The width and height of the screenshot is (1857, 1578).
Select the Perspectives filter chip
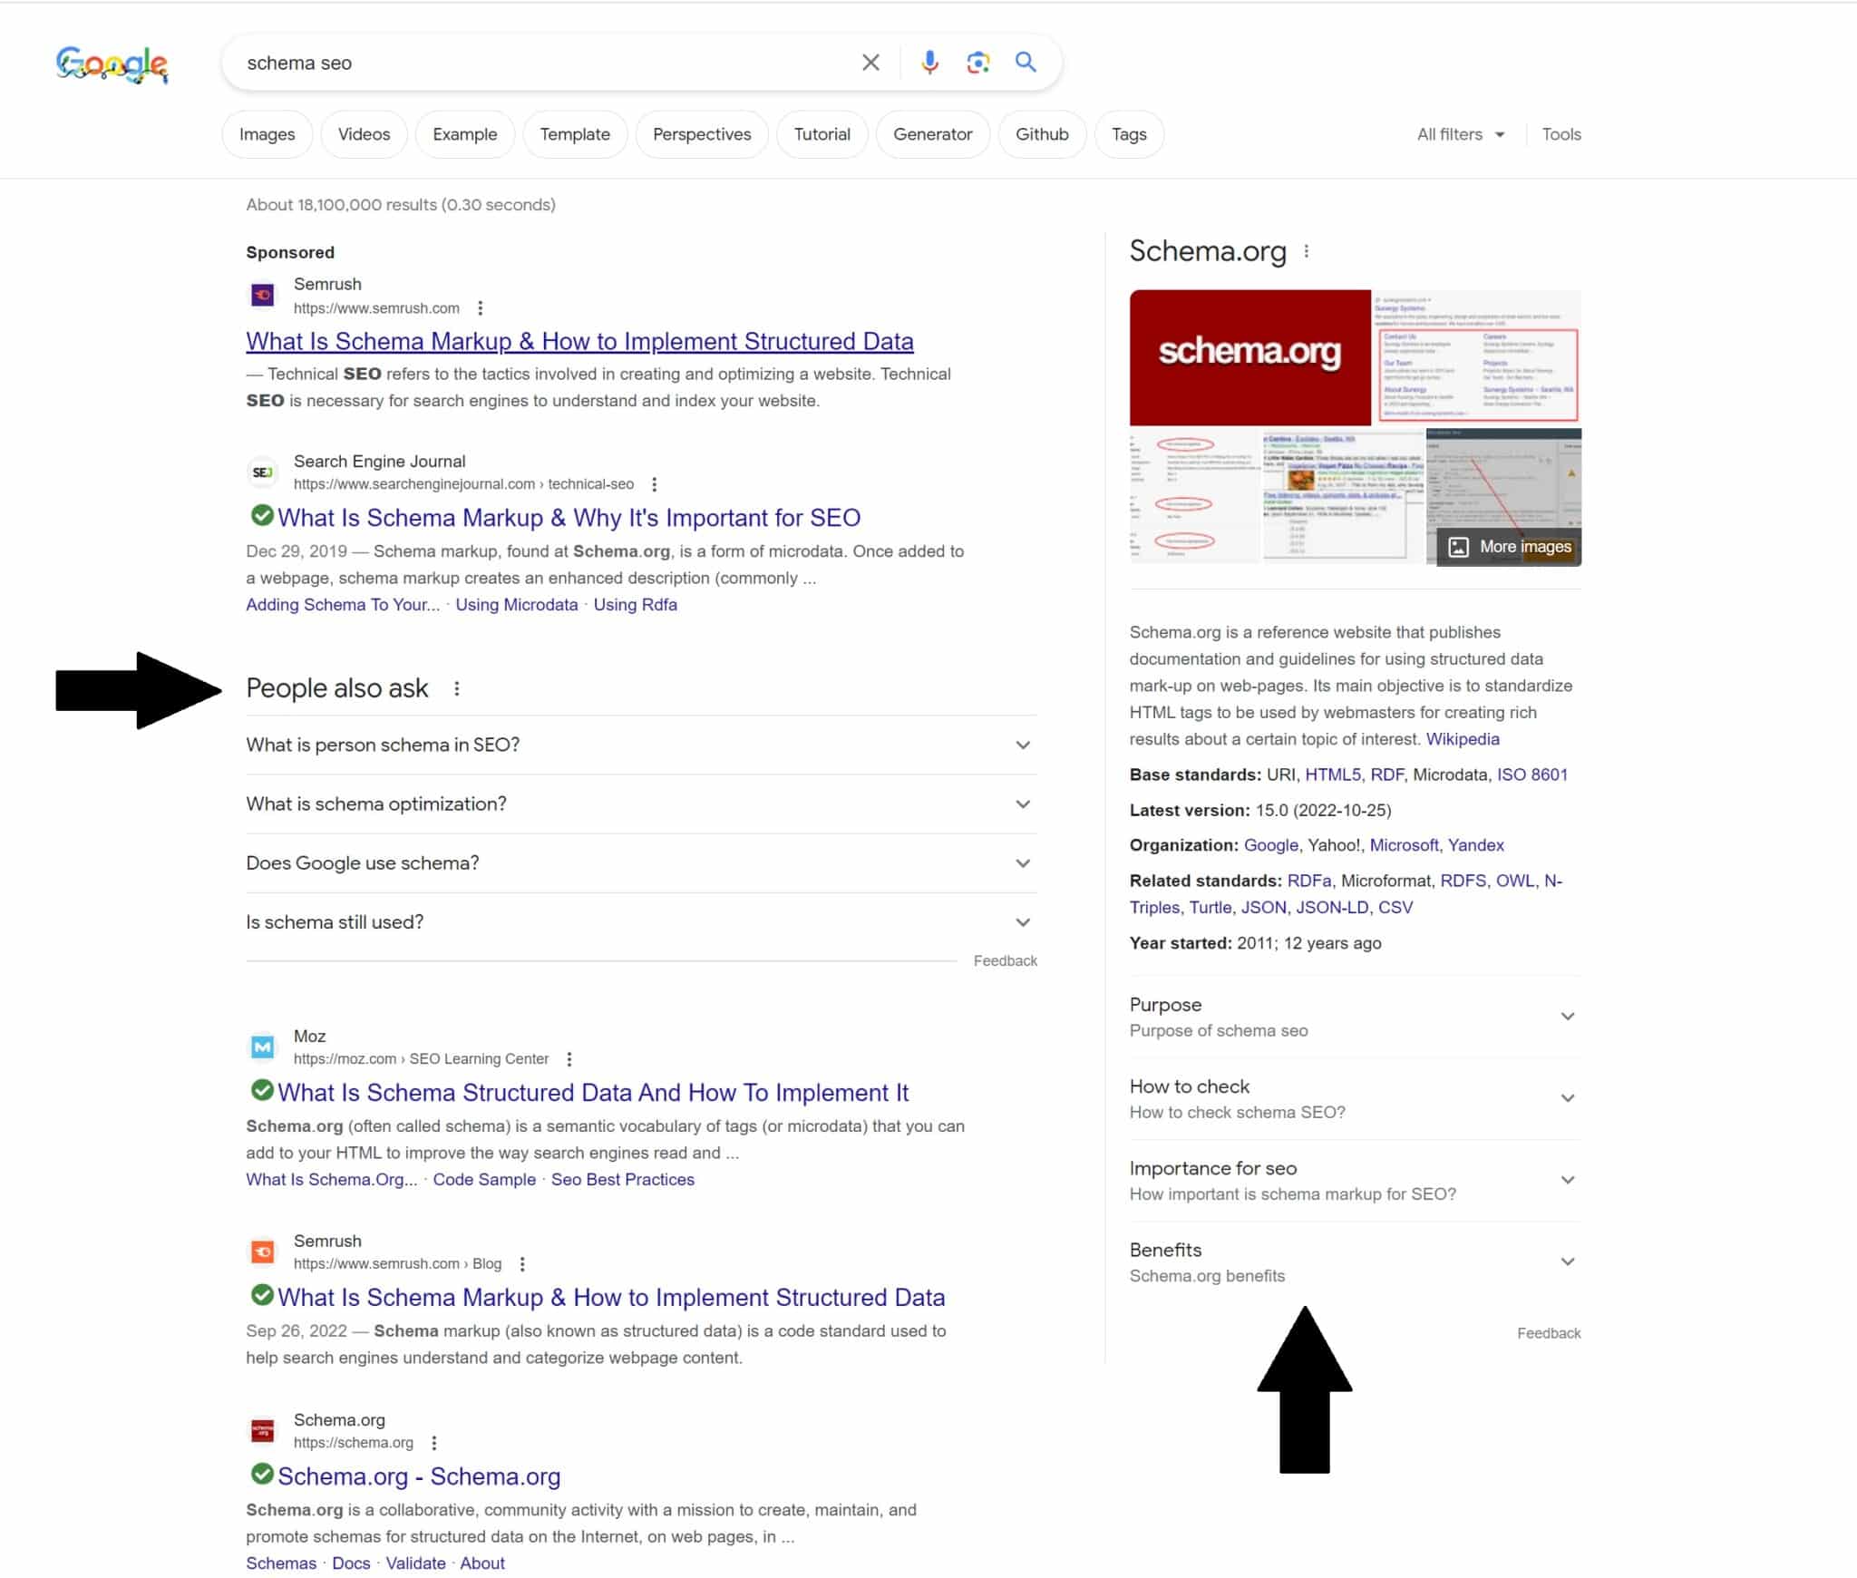coord(702,134)
